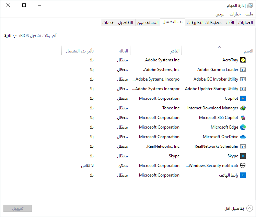
Task: Click the RealNetworks, Inc. publisher cell
Action: coord(163,146)
